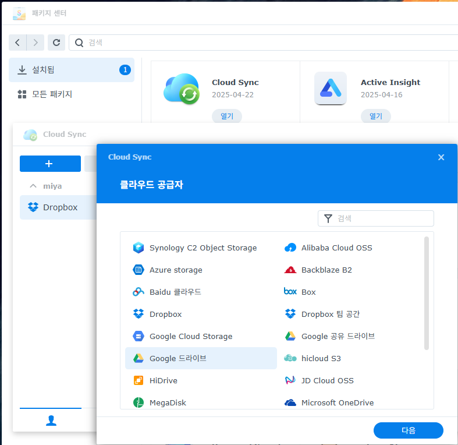Click the 'JD Cloud OSS' label

tap(328, 381)
